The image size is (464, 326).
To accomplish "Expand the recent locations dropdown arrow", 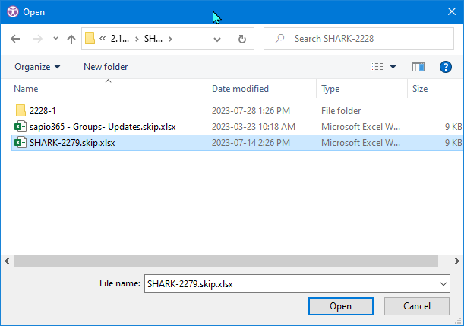I will [55, 39].
